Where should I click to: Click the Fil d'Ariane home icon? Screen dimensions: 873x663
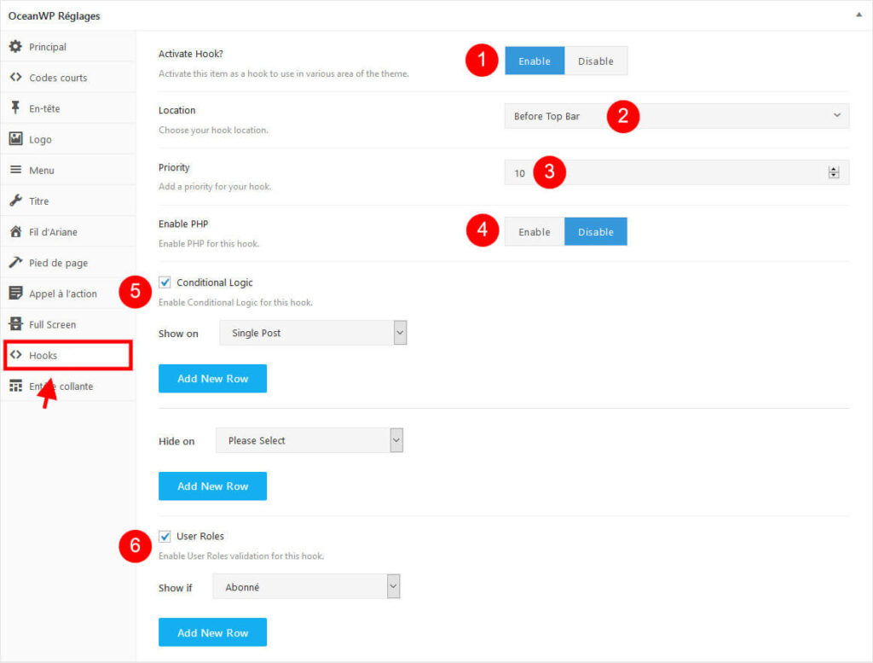pyautogui.click(x=15, y=231)
